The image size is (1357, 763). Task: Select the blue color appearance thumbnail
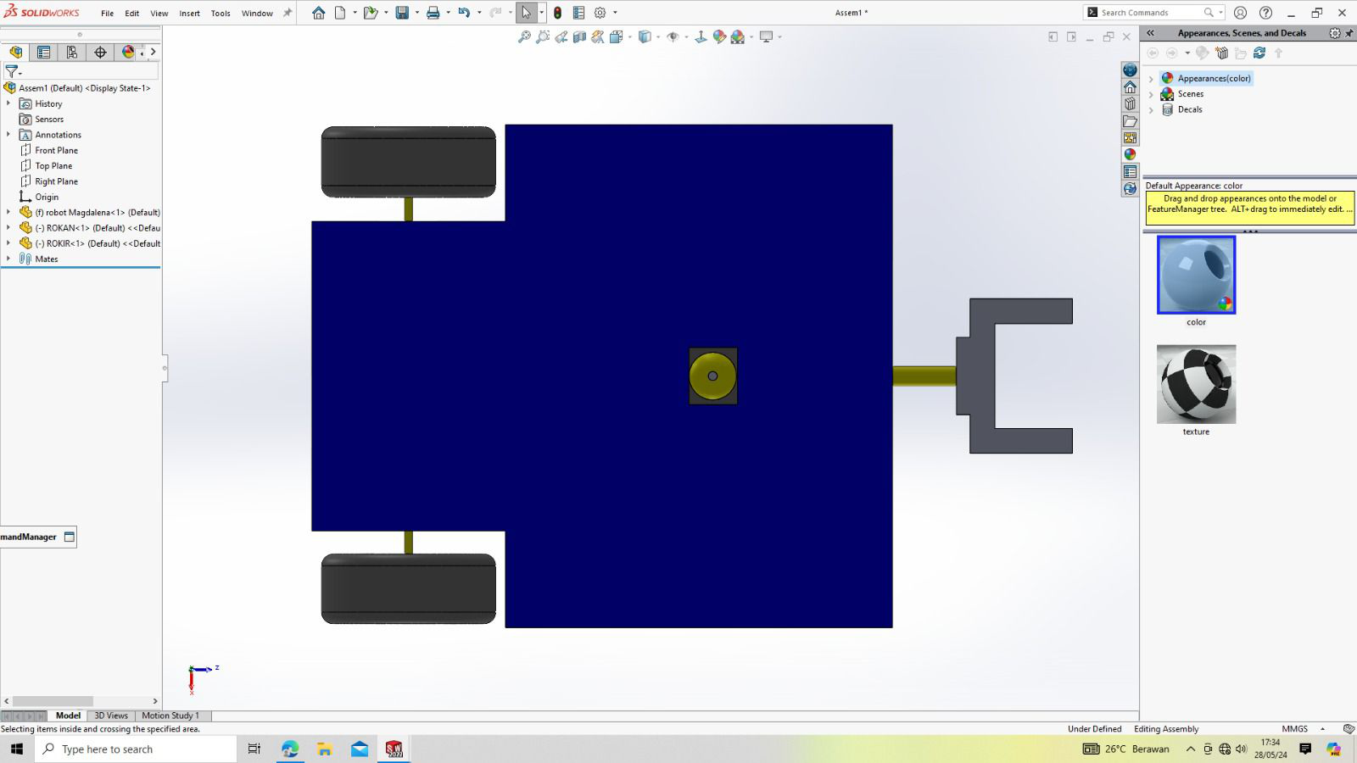click(1196, 275)
